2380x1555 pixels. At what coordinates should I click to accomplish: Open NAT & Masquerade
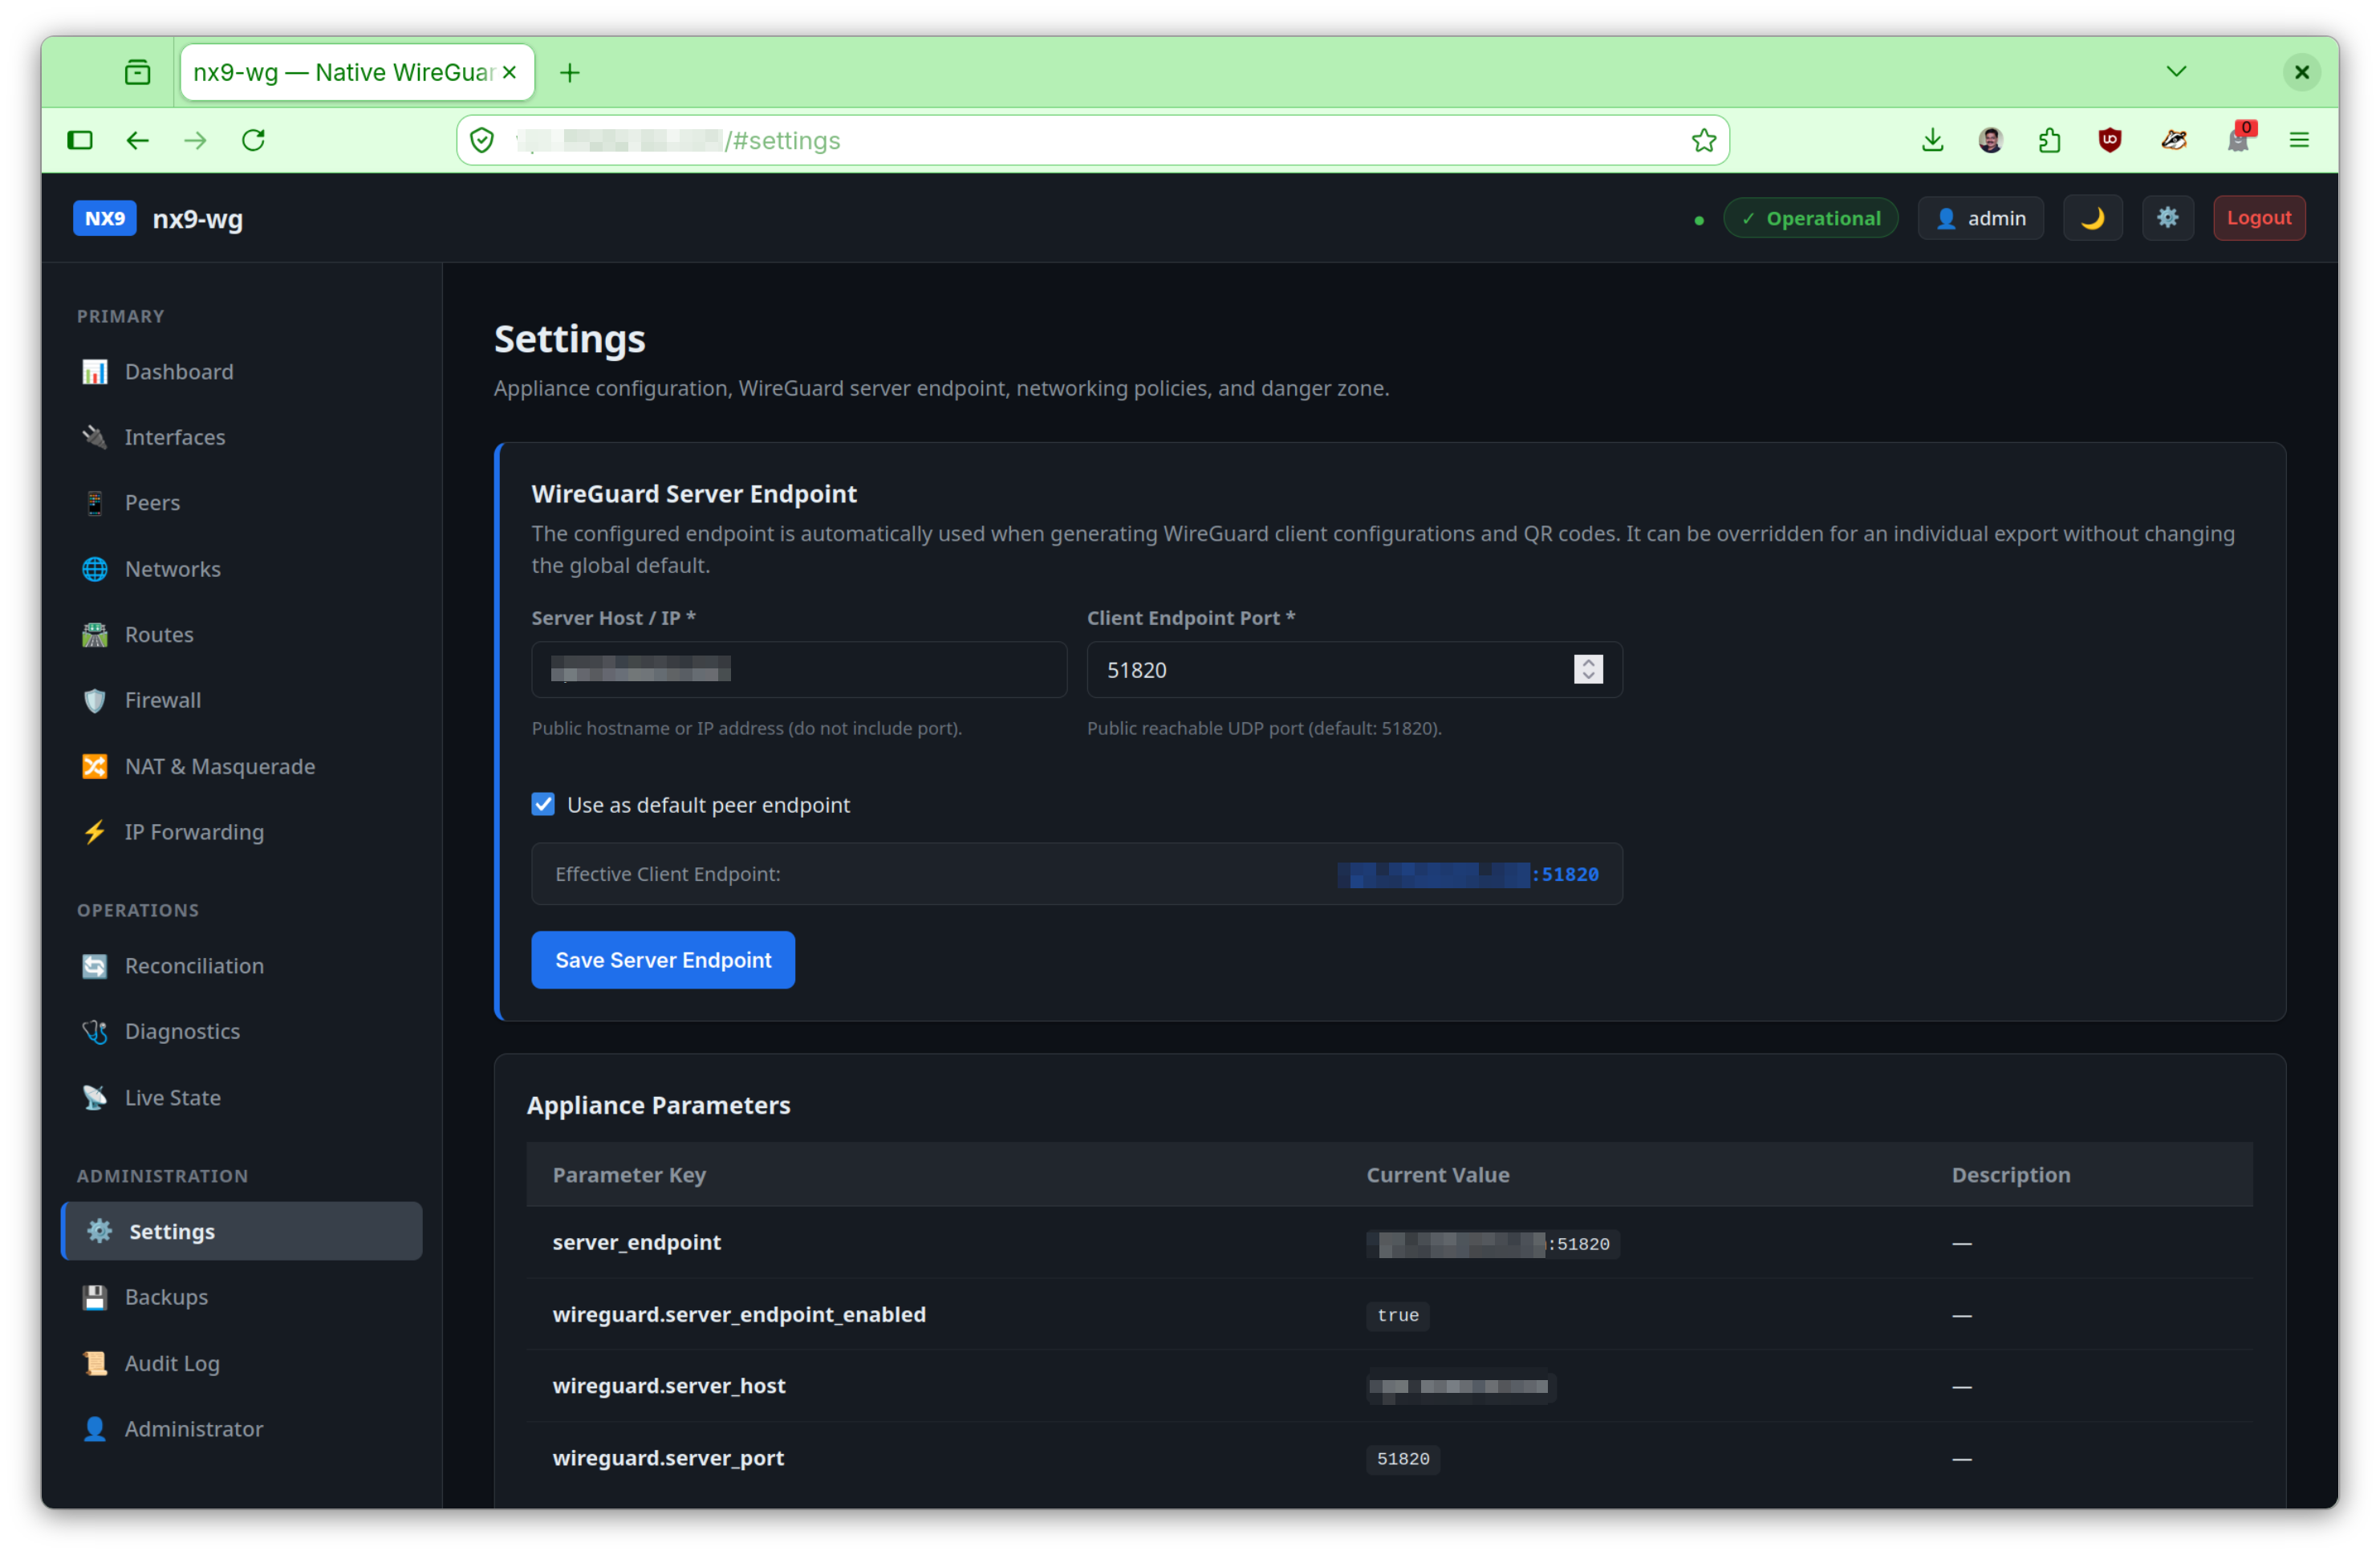pos(241,767)
